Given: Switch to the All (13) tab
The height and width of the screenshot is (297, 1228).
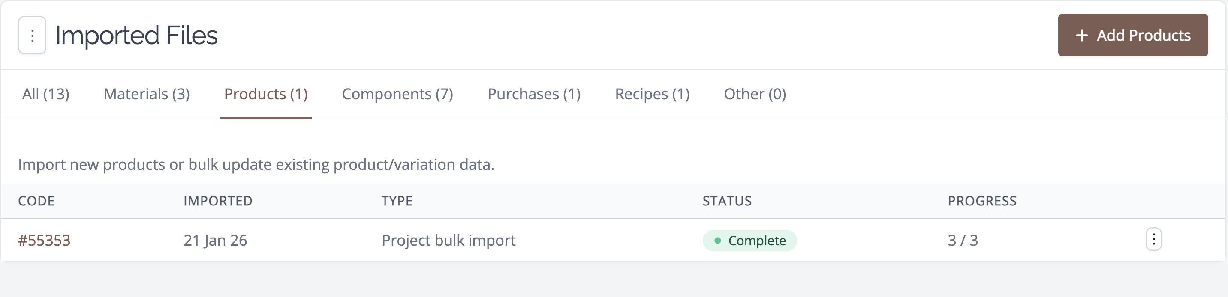Looking at the screenshot, I should 46,94.
